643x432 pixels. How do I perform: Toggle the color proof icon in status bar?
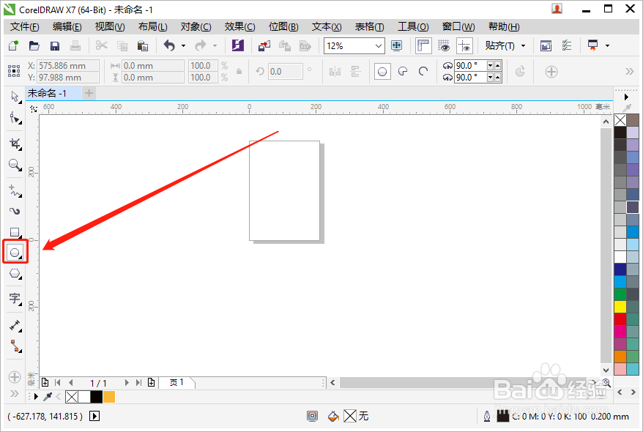pos(313,417)
